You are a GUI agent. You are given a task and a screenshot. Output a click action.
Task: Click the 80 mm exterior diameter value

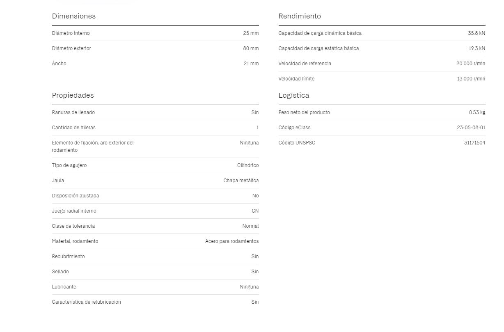coord(251,48)
